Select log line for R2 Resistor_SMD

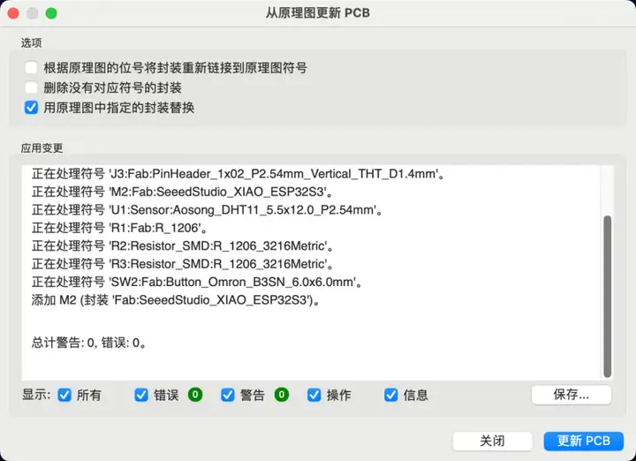183,246
